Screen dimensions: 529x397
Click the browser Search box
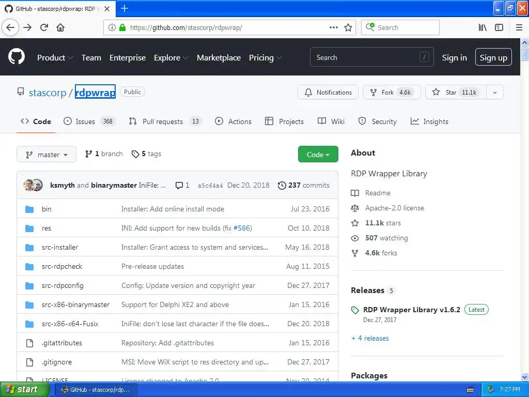pyautogui.click(x=400, y=27)
